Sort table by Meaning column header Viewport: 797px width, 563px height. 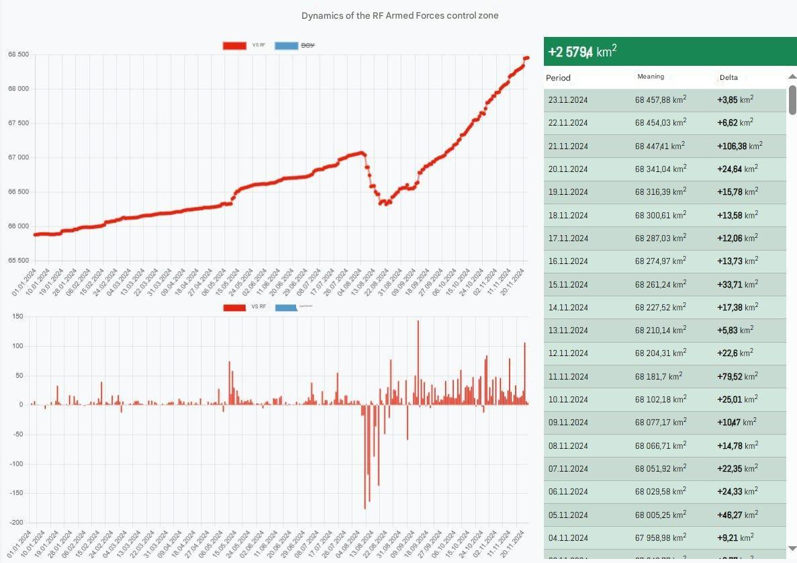651,77
